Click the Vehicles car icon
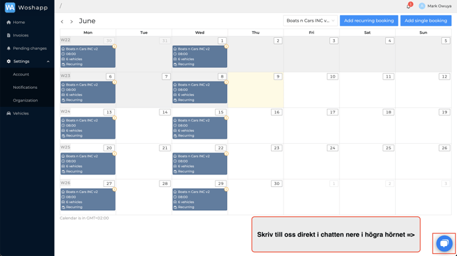 [9, 113]
